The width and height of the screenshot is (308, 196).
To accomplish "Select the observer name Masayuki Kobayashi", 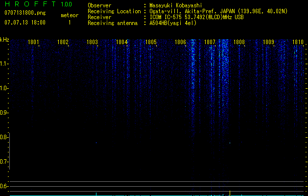I will (x=176, y=5).
